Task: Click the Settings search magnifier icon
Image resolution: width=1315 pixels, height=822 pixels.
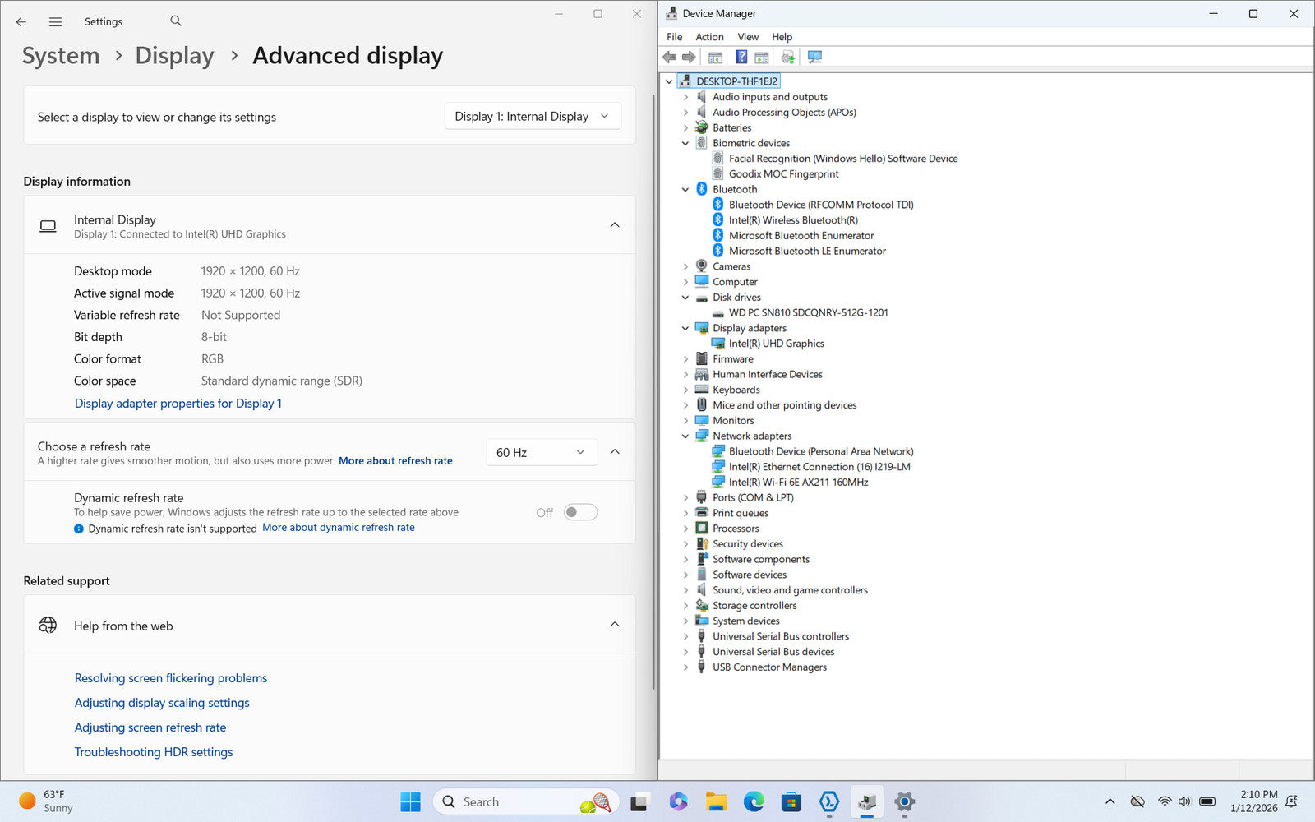Action: click(x=176, y=21)
